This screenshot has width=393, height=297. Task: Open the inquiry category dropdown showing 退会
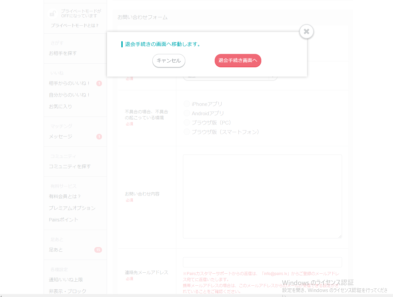click(x=230, y=76)
